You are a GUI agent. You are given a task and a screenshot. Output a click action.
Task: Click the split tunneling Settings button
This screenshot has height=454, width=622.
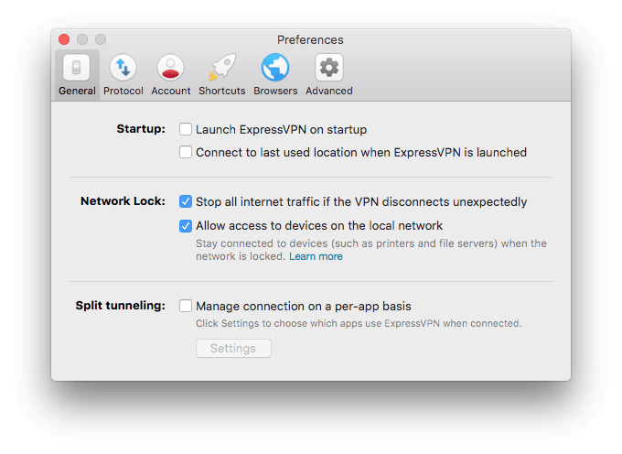(x=233, y=348)
